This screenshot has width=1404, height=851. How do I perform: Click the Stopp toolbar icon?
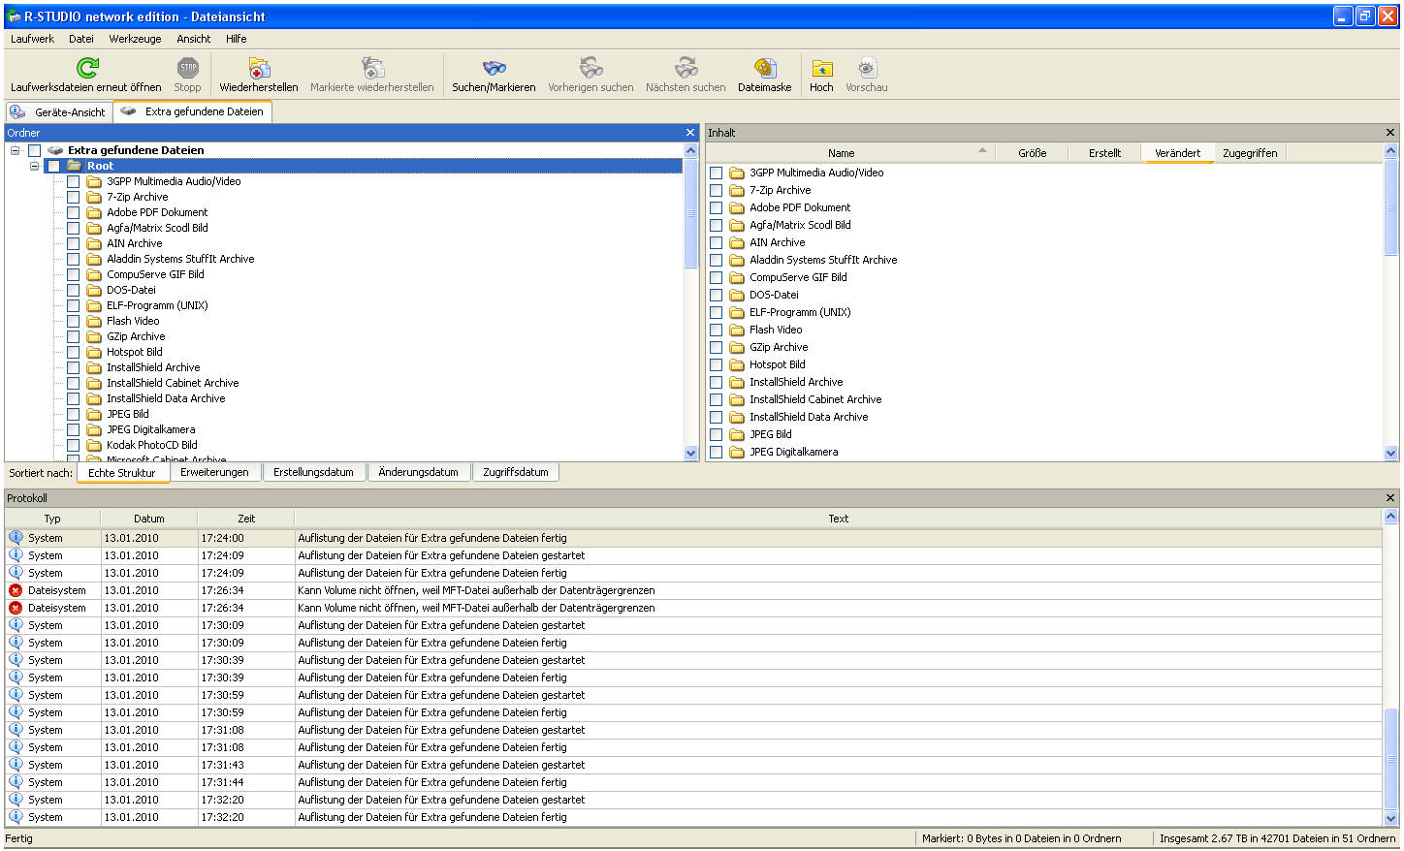(x=188, y=67)
